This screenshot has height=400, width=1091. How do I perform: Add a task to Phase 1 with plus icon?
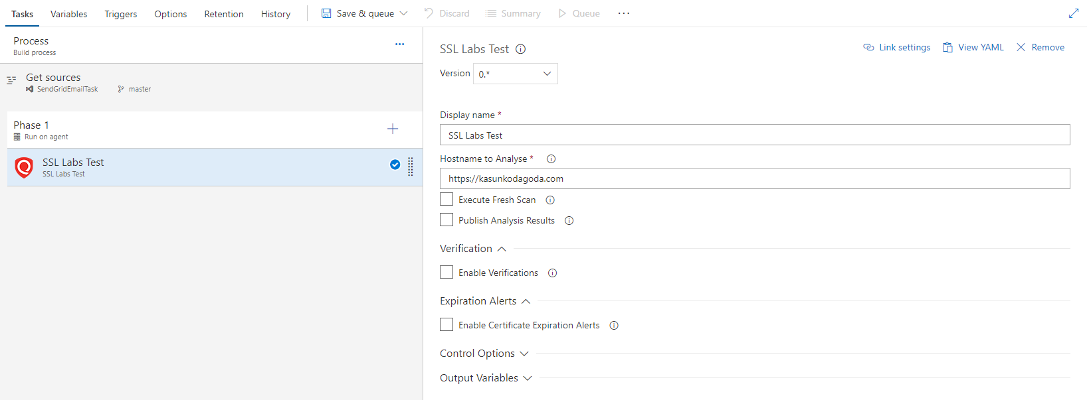[393, 129]
